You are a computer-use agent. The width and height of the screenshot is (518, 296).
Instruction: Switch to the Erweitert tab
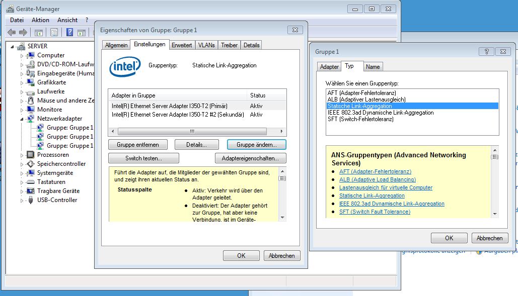(x=182, y=45)
